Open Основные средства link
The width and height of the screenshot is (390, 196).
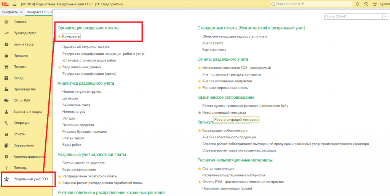click(78, 125)
